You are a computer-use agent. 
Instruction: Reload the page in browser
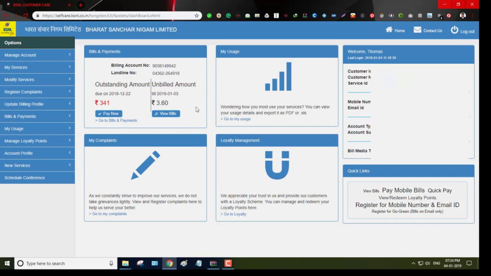pyautogui.click(x=26, y=15)
